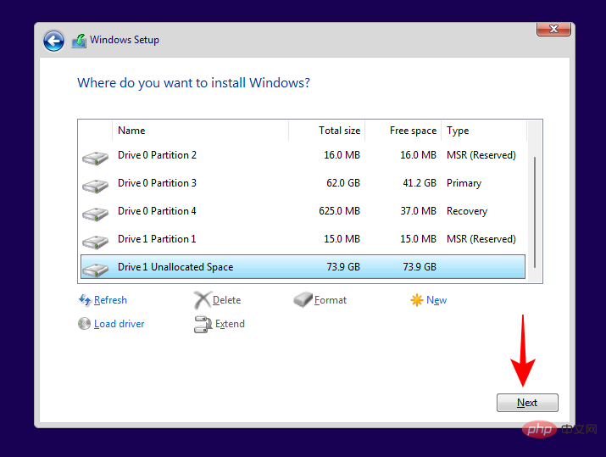Click the Format eraser icon
The width and height of the screenshot is (606, 457).
pos(303,299)
